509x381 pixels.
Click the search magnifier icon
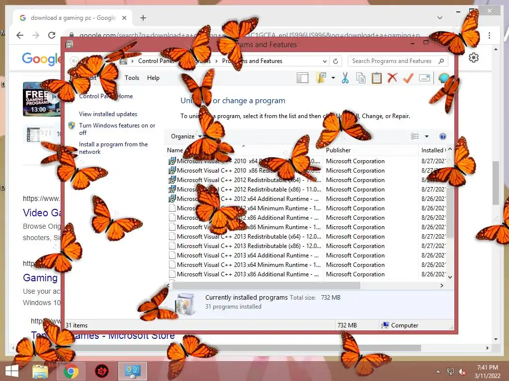coord(441,61)
